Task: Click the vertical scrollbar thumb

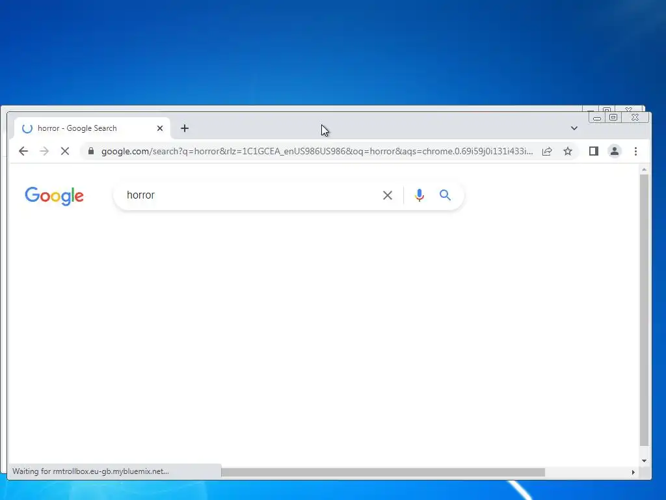Action: (x=645, y=311)
